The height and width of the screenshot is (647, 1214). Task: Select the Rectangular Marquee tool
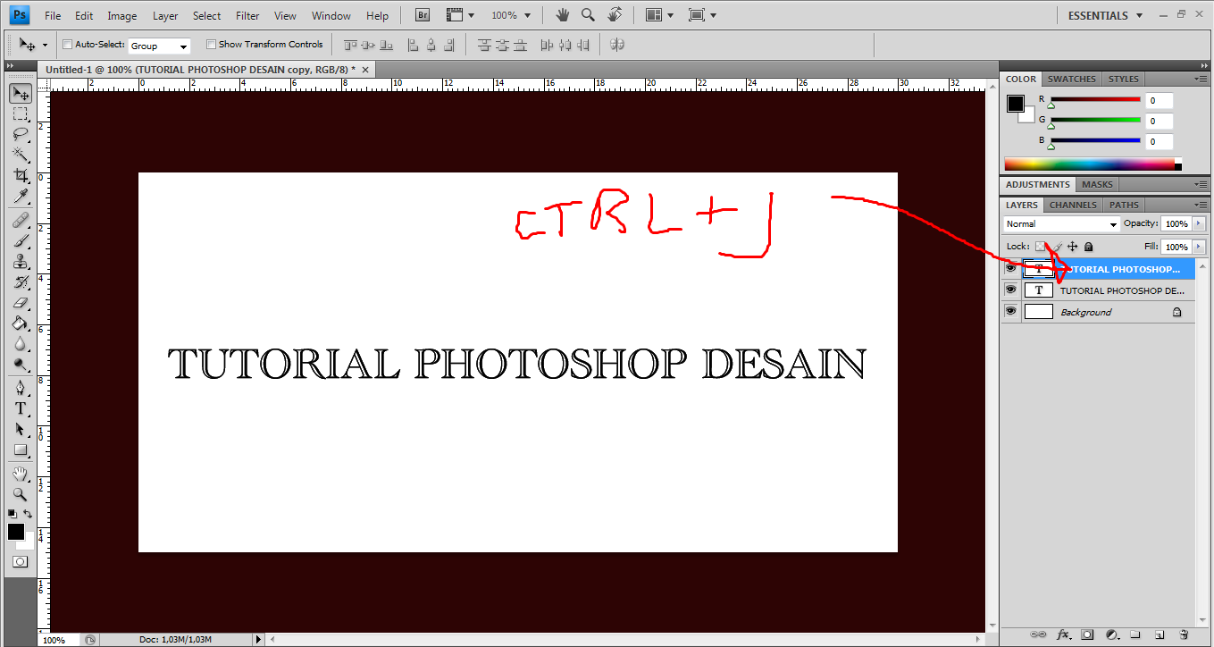[21, 114]
